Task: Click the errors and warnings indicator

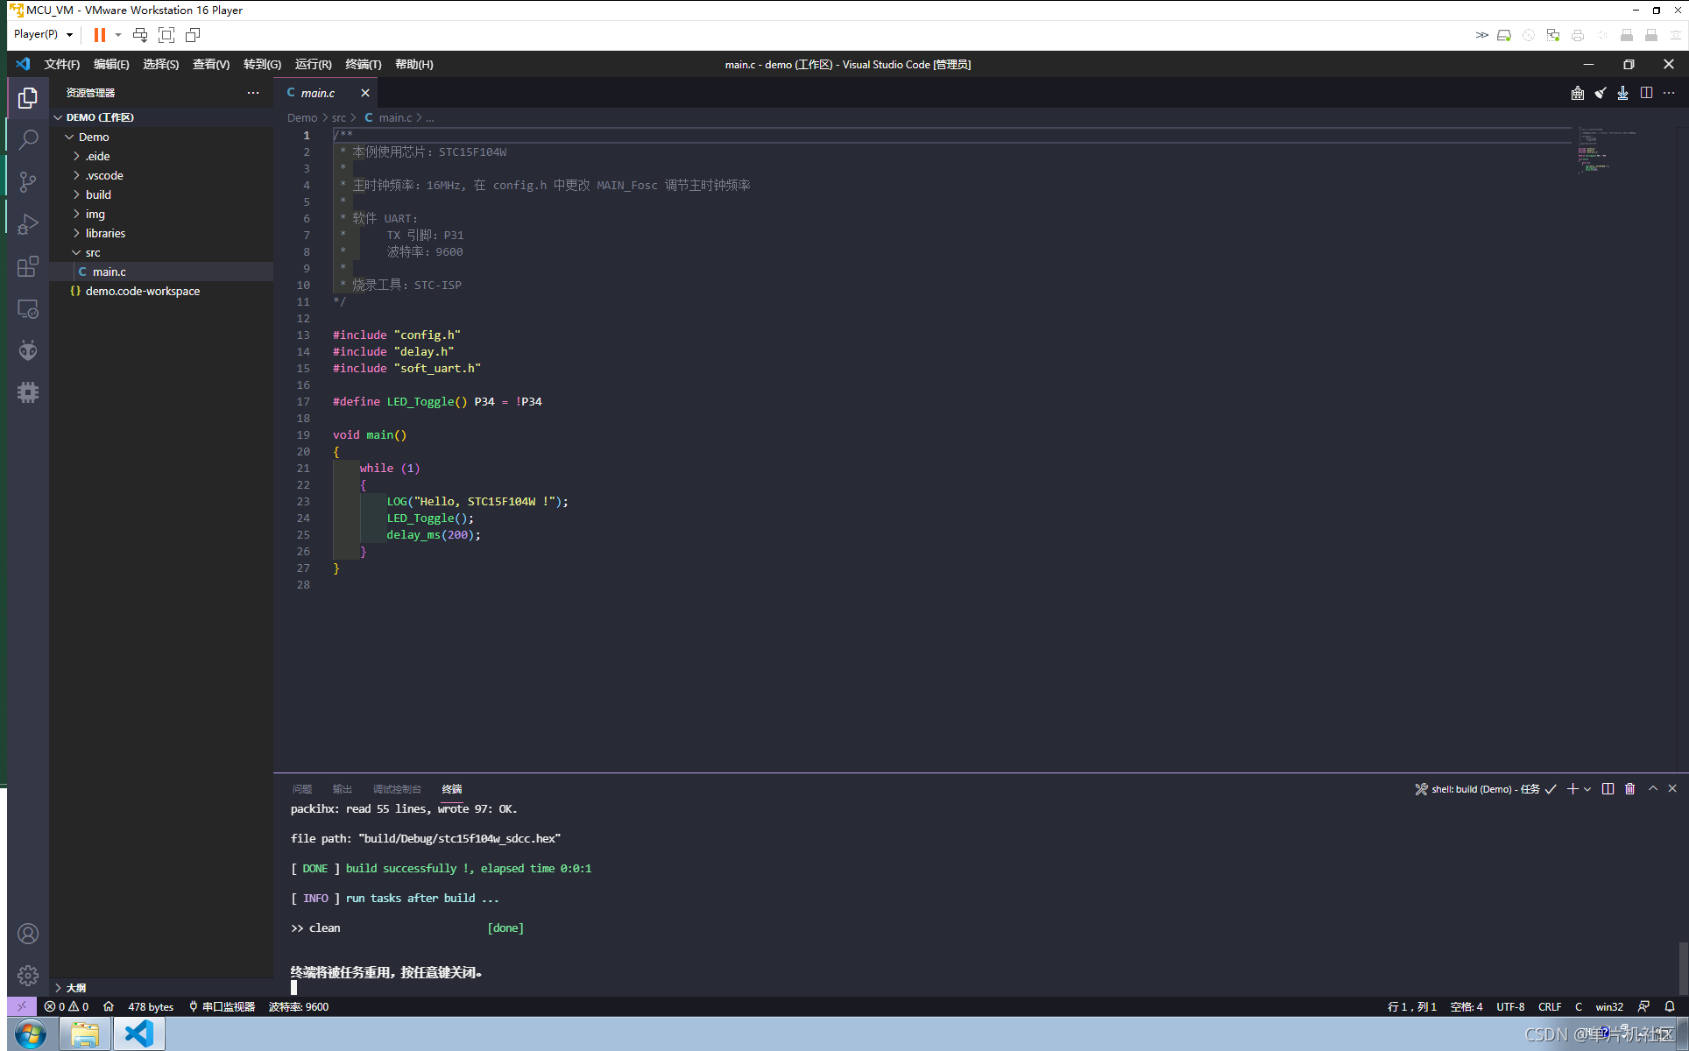Action: pos(66,1006)
